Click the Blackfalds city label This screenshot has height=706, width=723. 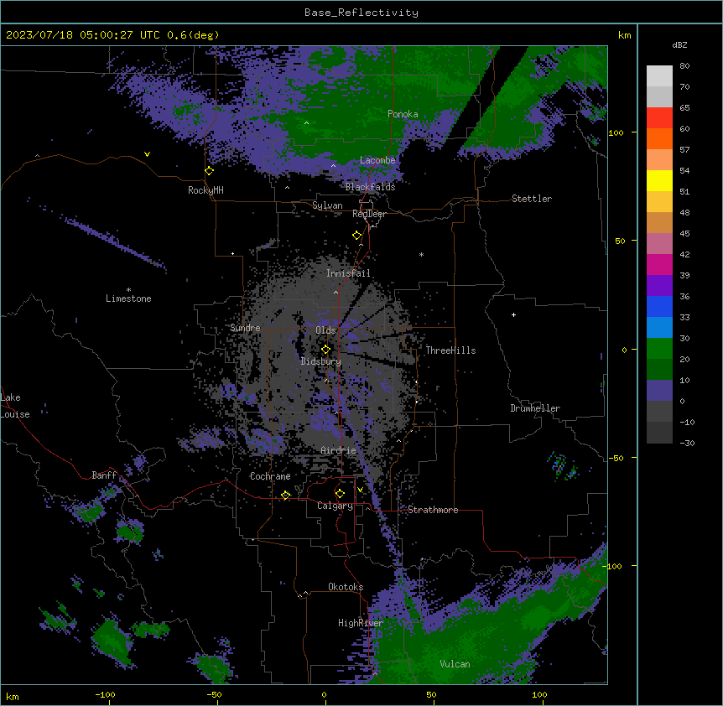370,187
